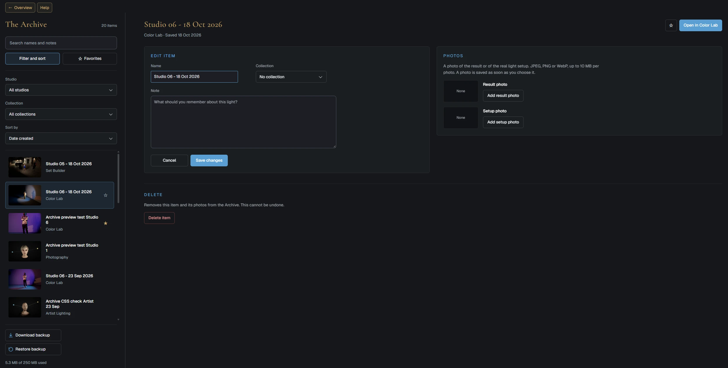Save changes to the item

(209, 161)
